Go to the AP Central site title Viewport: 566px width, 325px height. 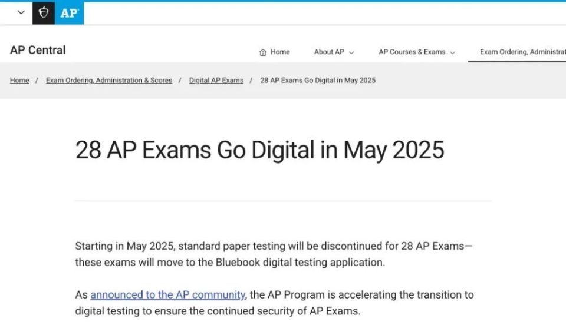(x=38, y=50)
